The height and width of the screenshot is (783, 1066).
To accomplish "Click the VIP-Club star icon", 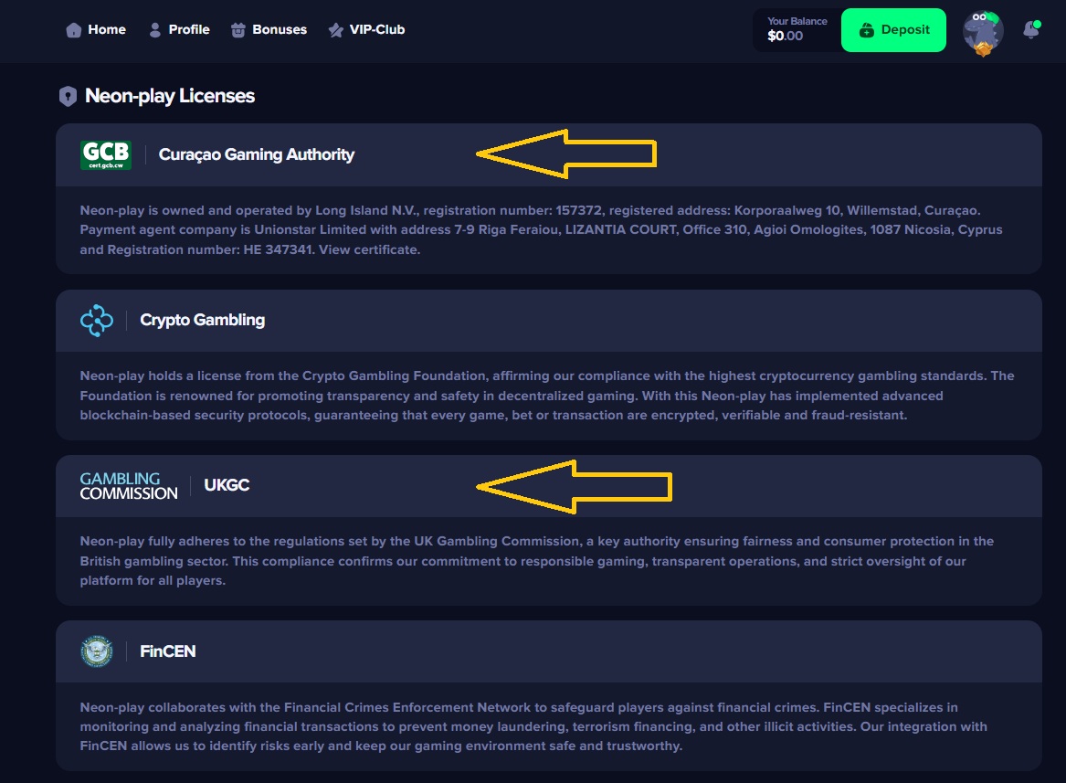I will point(336,30).
